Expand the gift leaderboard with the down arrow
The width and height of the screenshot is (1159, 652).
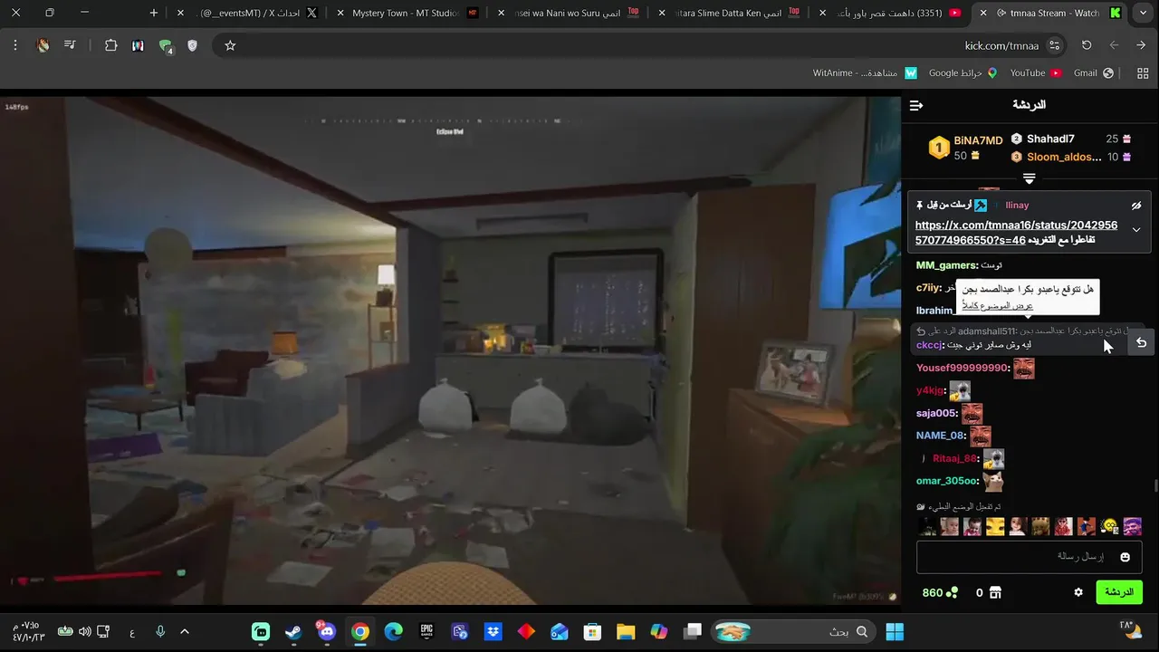click(1029, 178)
